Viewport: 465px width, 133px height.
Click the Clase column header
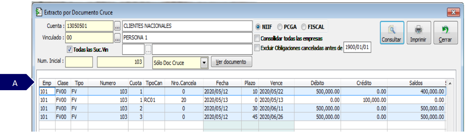(x=63, y=83)
